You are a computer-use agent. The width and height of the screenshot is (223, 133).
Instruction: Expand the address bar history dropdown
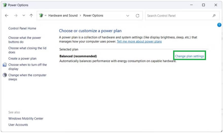128,16
